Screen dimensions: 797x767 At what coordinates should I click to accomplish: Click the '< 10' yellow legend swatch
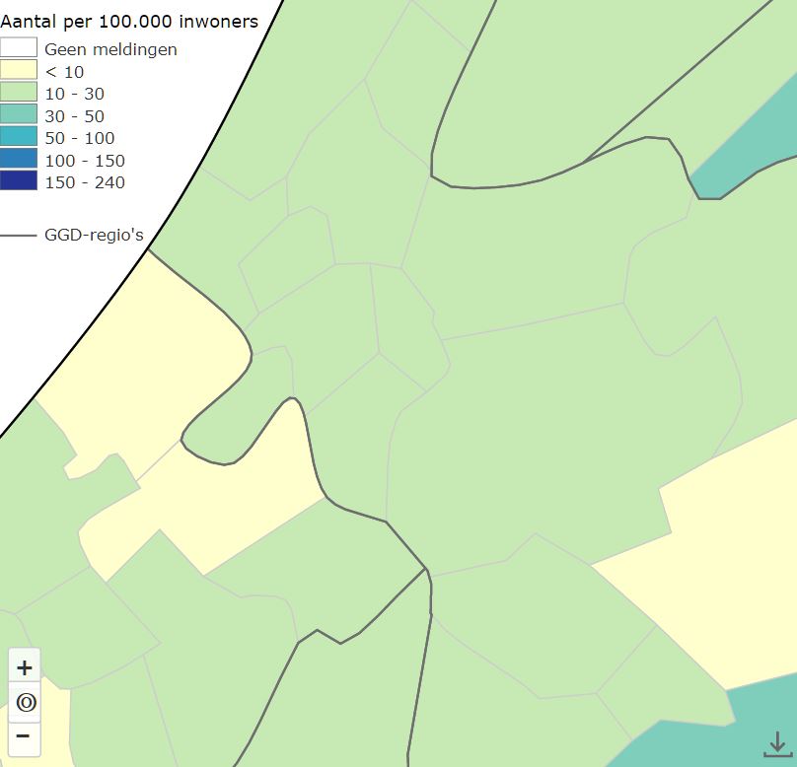coord(19,70)
